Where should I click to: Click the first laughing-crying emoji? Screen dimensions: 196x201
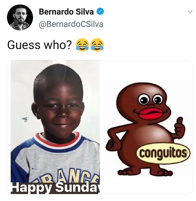(82, 45)
